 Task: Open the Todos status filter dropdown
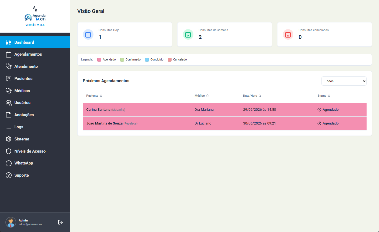coord(344,81)
